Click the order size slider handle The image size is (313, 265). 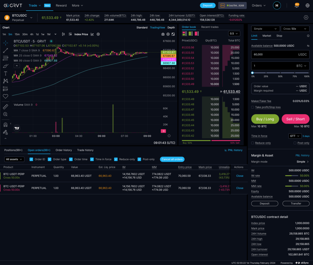tap(252, 73)
